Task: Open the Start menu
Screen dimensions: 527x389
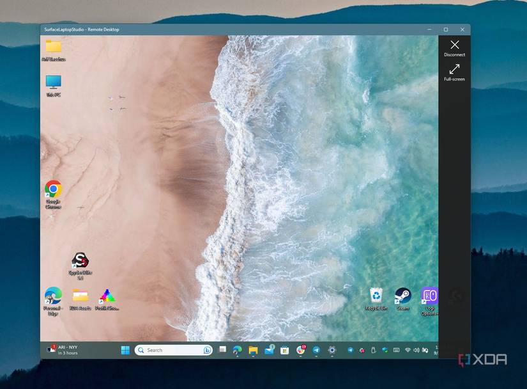Action: tap(125, 350)
